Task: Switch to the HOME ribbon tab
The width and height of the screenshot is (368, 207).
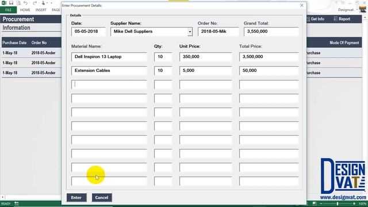Action: [25, 10]
